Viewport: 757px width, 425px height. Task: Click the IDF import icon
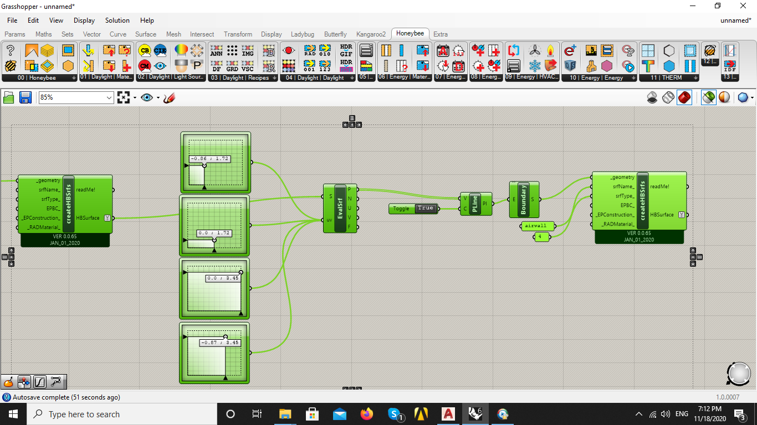[x=730, y=66]
